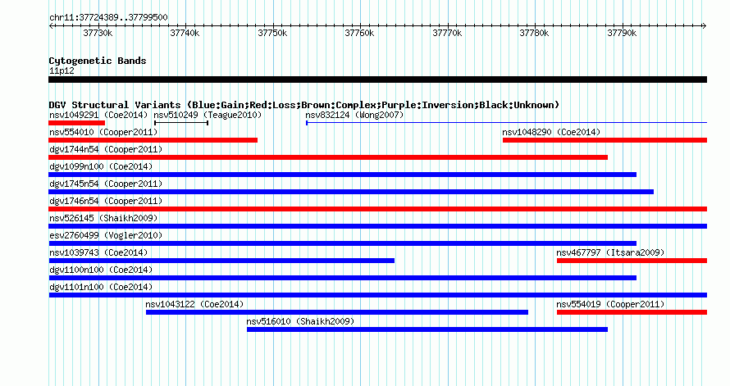
Task: Click the dgv1101n100 (Coe2014) label
Action: pyautogui.click(x=101, y=287)
